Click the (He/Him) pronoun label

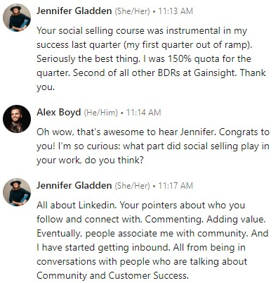tap(101, 113)
